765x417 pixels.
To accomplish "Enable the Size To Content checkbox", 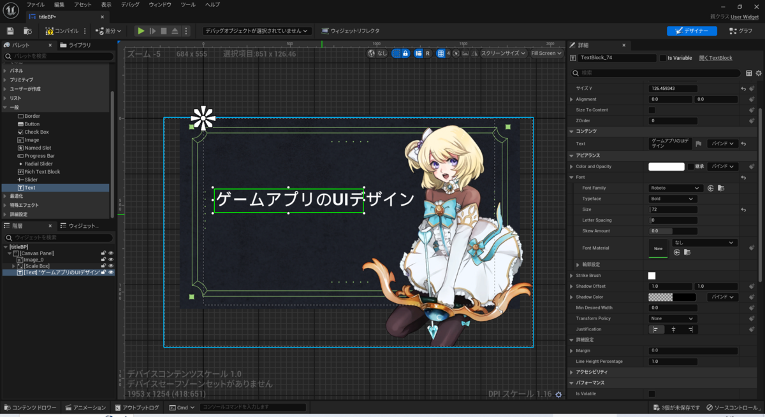I will coord(652,110).
